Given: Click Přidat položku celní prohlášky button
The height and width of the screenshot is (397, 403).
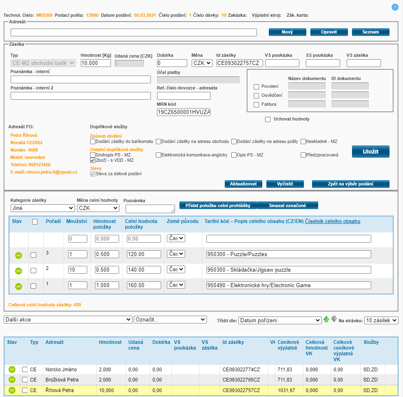Looking at the screenshot, I should [218, 205].
